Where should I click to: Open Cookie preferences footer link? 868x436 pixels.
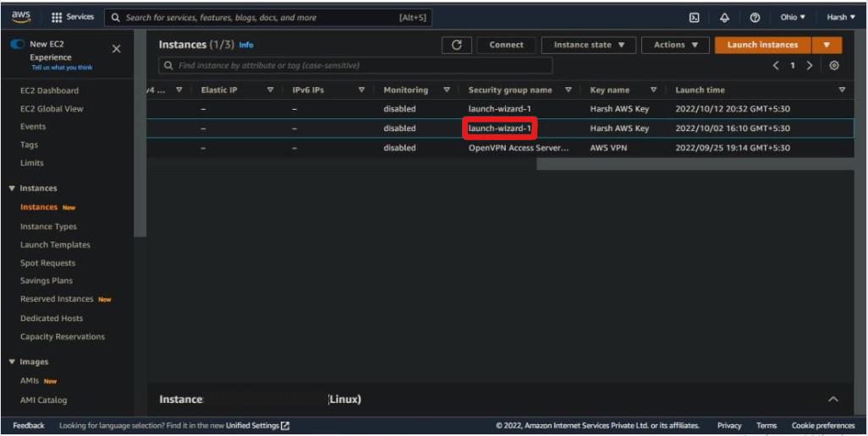823,426
